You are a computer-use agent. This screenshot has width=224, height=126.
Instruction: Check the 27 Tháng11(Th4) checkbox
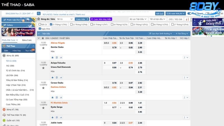click(x=172, y=24)
